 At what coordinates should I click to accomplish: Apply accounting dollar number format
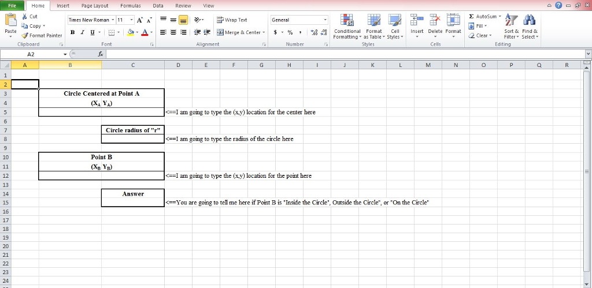click(x=276, y=32)
